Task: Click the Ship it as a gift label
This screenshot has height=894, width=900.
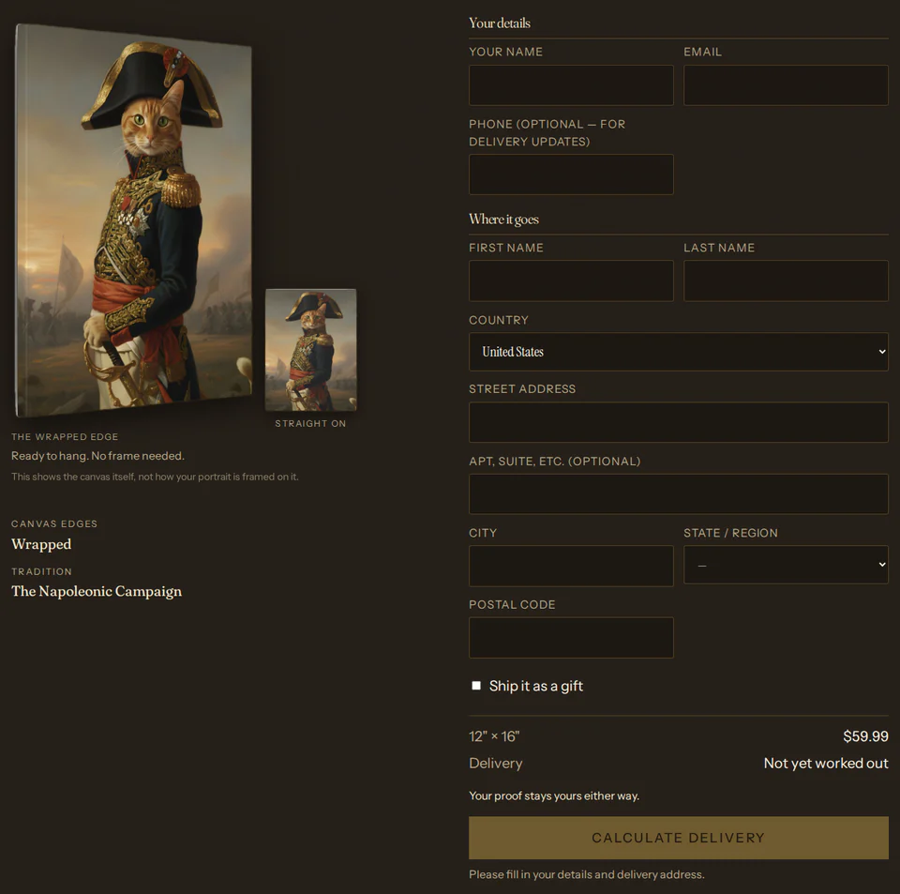Action: tap(535, 686)
